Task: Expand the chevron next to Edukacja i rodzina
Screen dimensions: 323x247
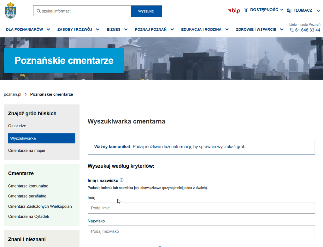Action: [227, 30]
